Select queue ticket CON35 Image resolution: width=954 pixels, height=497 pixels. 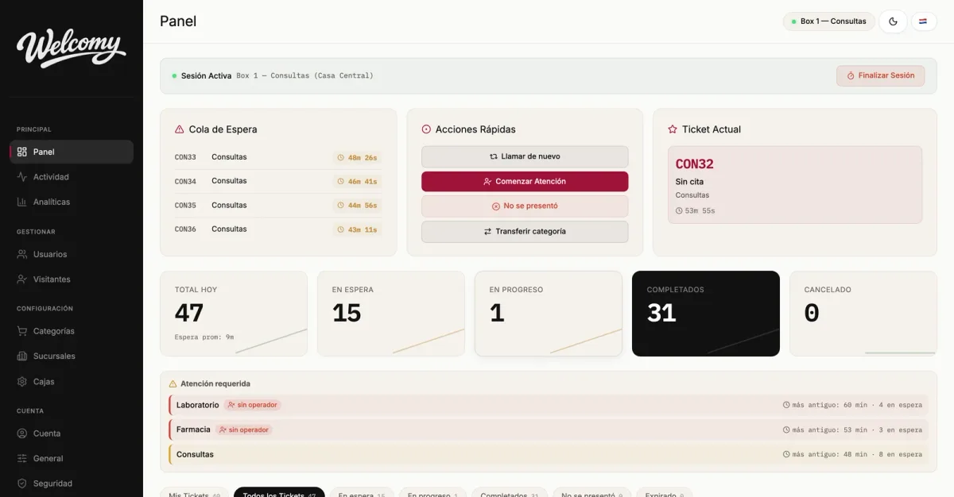pos(278,206)
